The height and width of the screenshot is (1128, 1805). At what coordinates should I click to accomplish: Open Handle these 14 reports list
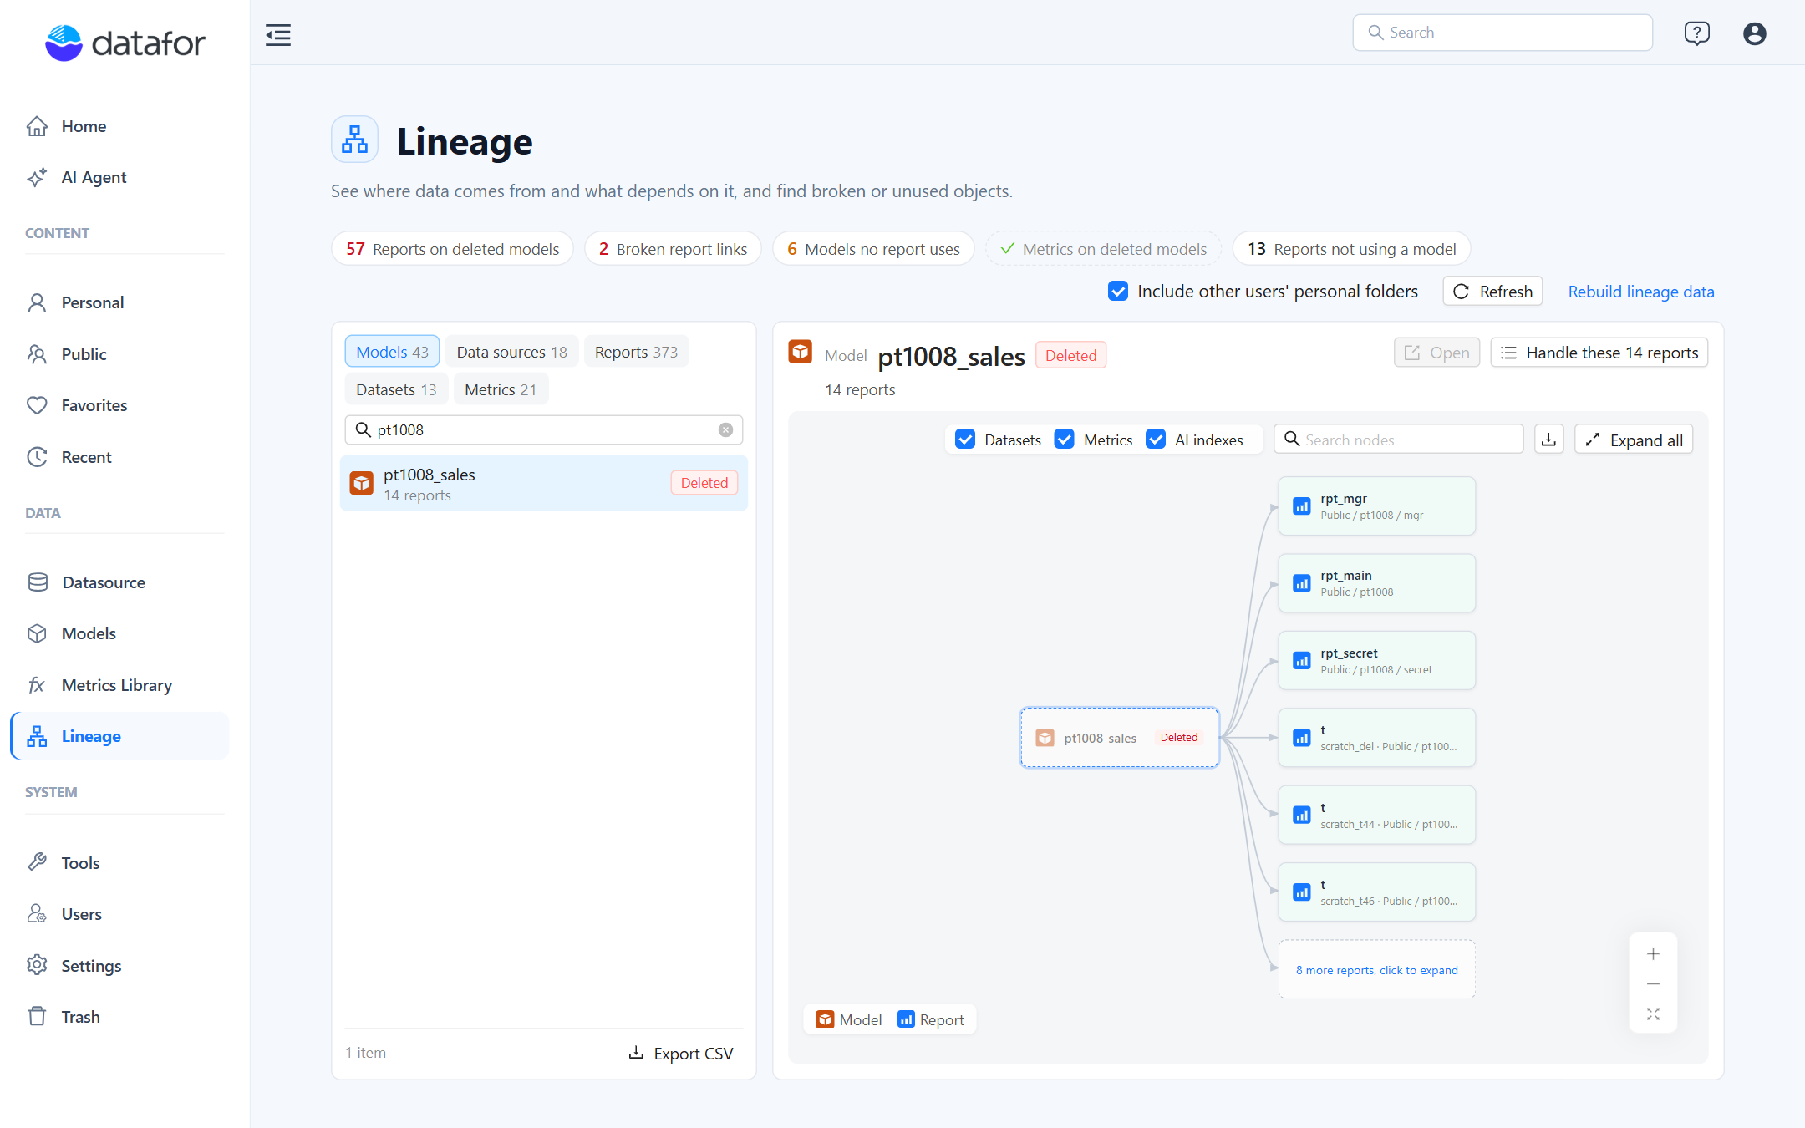(1599, 353)
